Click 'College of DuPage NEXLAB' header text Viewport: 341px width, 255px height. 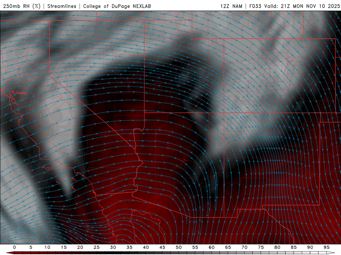[x=117, y=6]
